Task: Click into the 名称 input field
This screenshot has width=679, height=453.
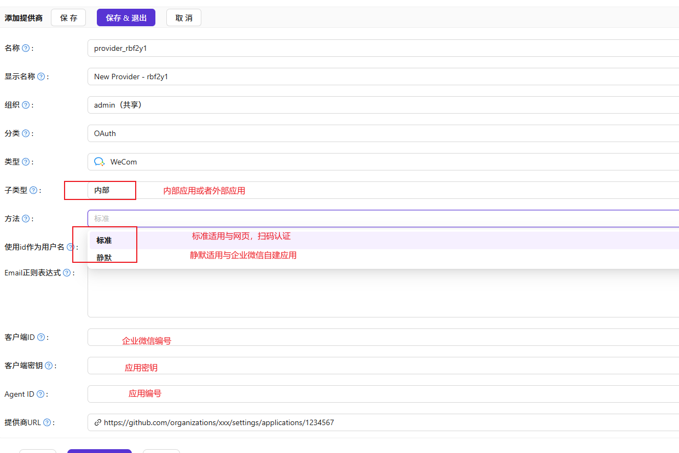Action: coord(383,48)
